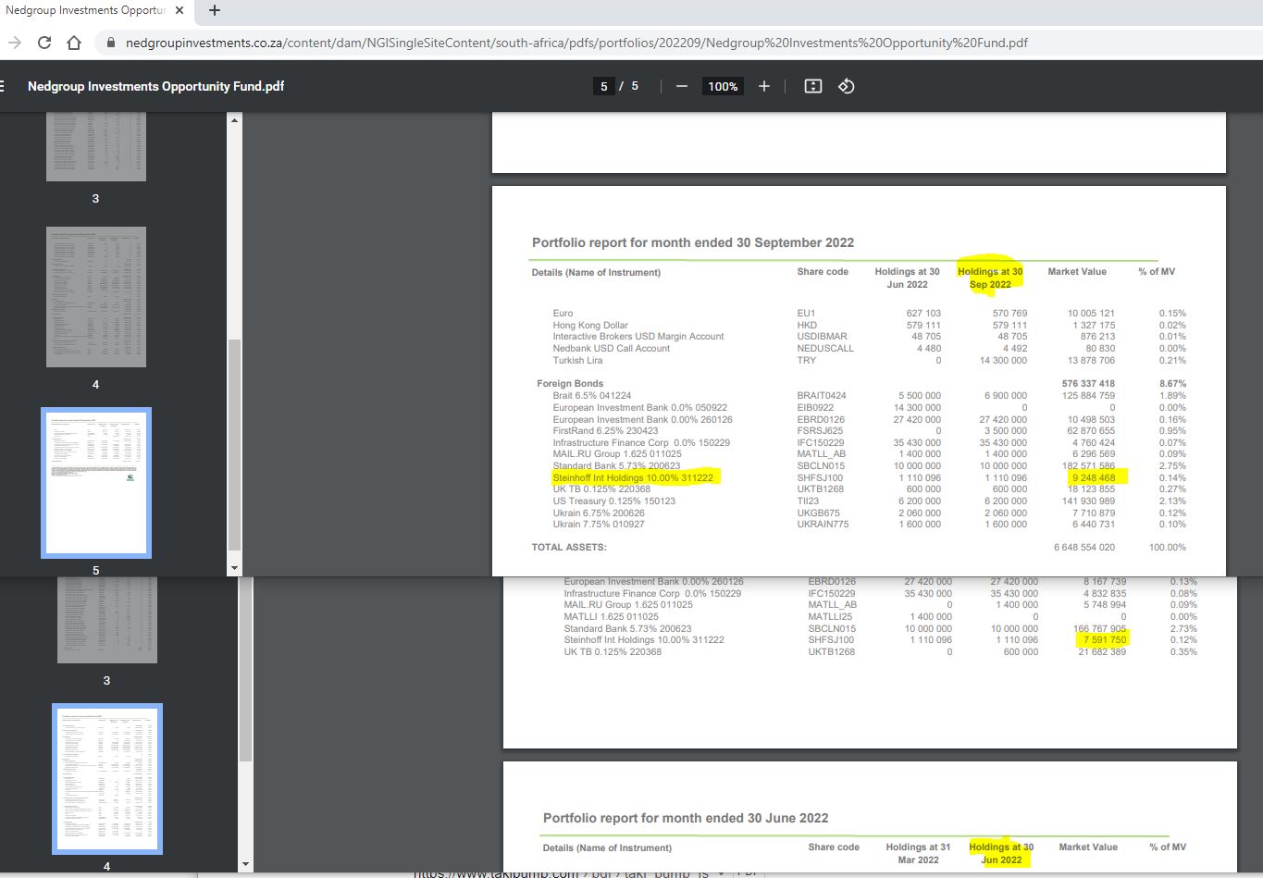Click the current page number field
Image resolution: width=1263 pixels, height=878 pixels.
[604, 86]
